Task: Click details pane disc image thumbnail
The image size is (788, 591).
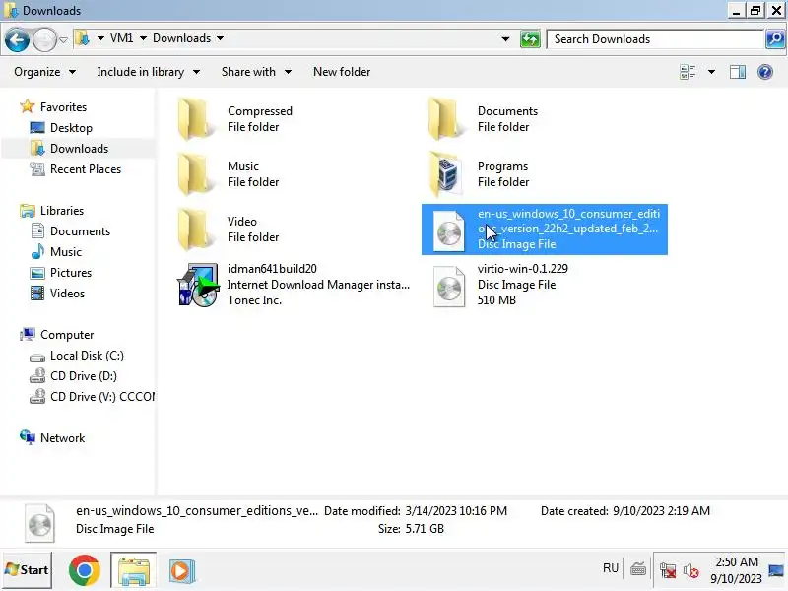Action: coord(39,523)
